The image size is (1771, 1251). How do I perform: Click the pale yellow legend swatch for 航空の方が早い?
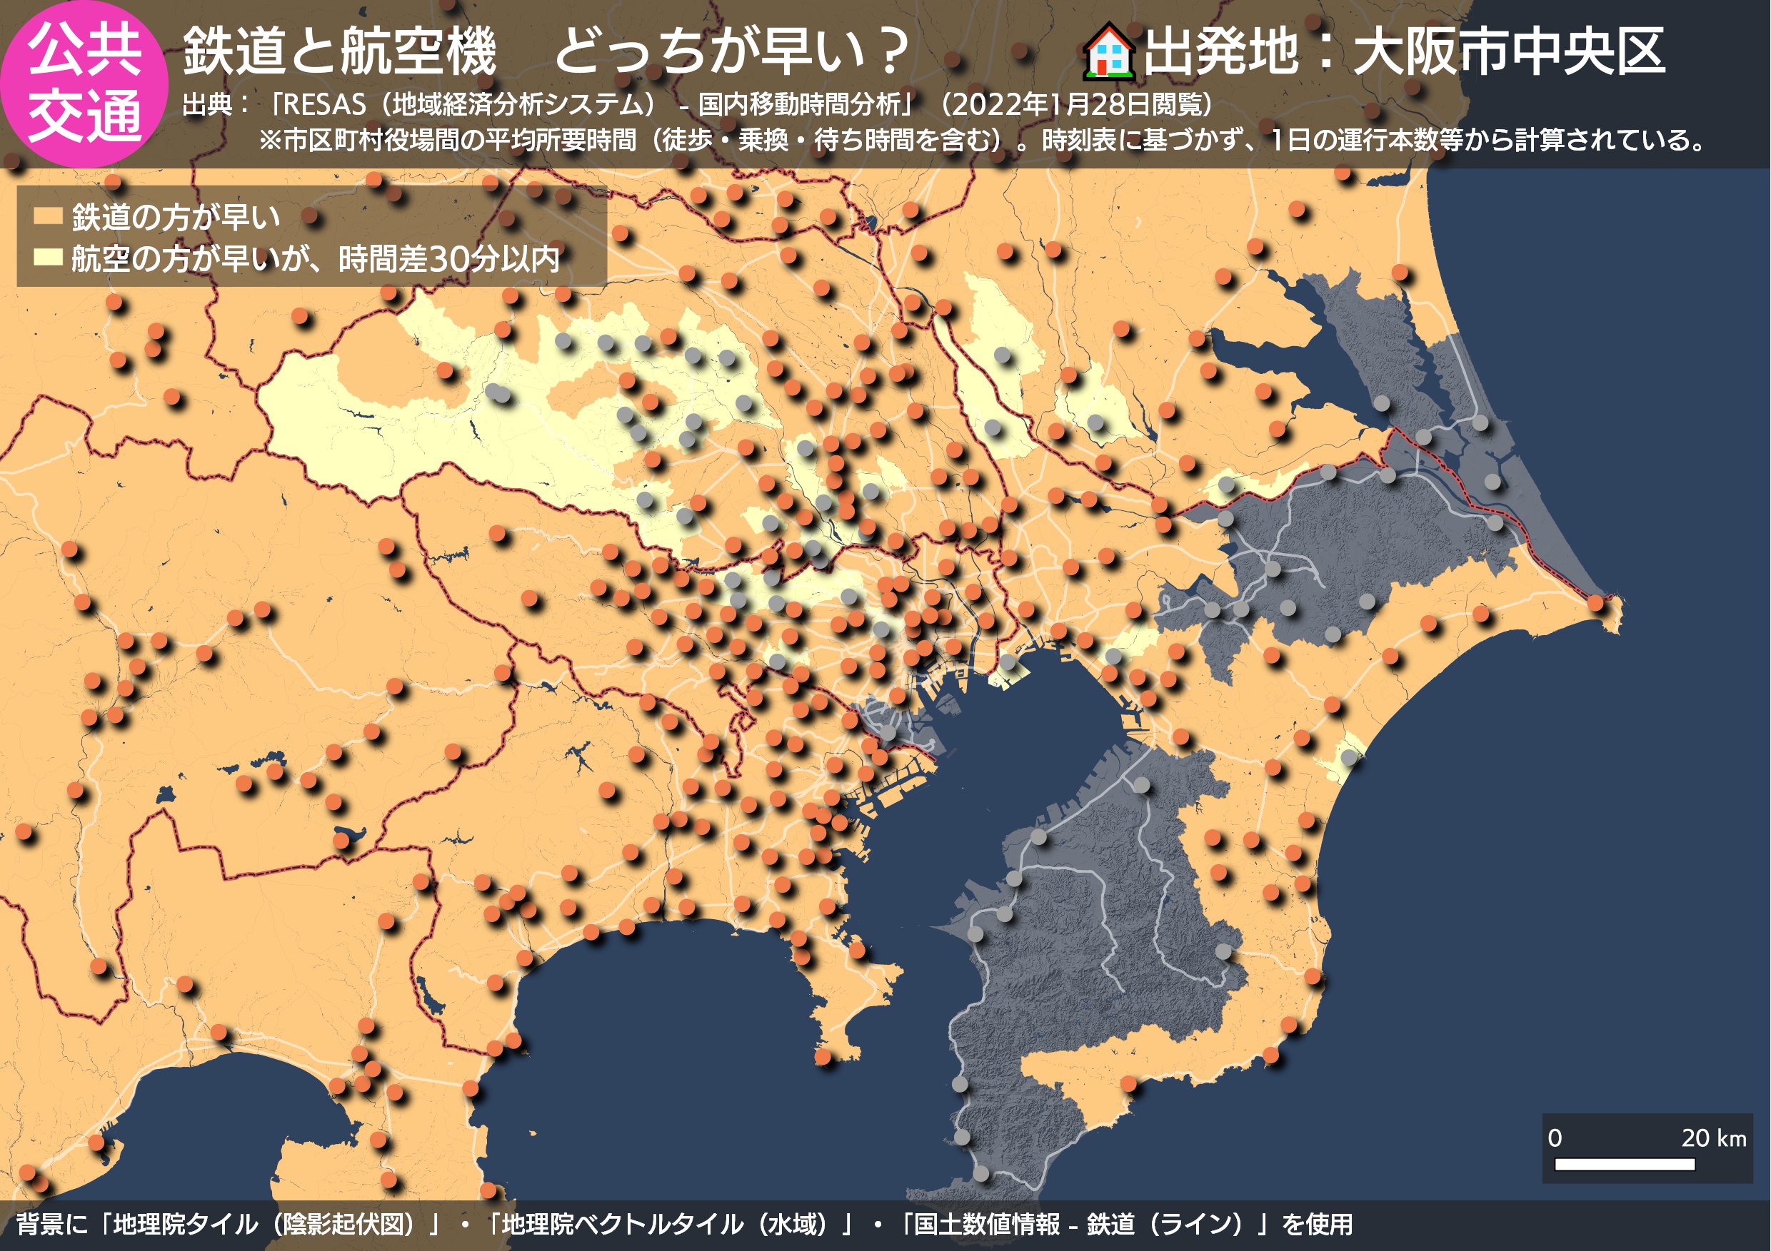(x=47, y=258)
